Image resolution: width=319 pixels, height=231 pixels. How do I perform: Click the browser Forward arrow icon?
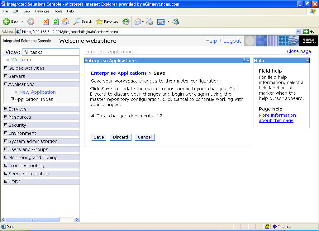tap(31, 21)
